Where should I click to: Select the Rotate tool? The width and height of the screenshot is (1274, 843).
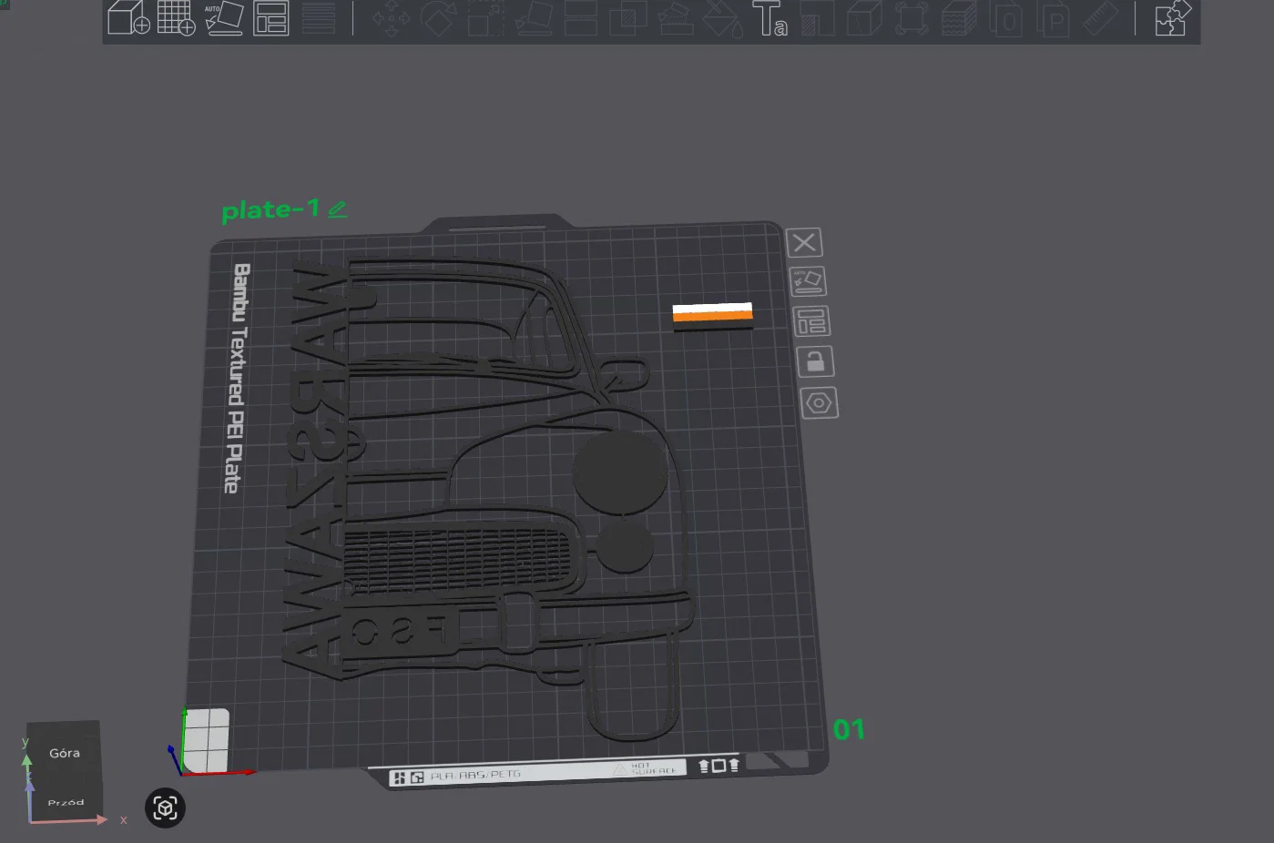(x=438, y=17)
